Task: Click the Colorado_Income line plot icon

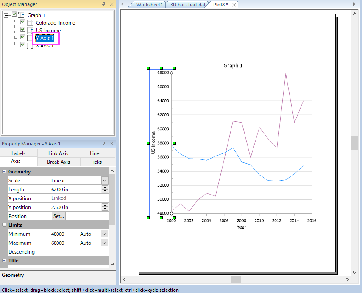Action: 30,22
